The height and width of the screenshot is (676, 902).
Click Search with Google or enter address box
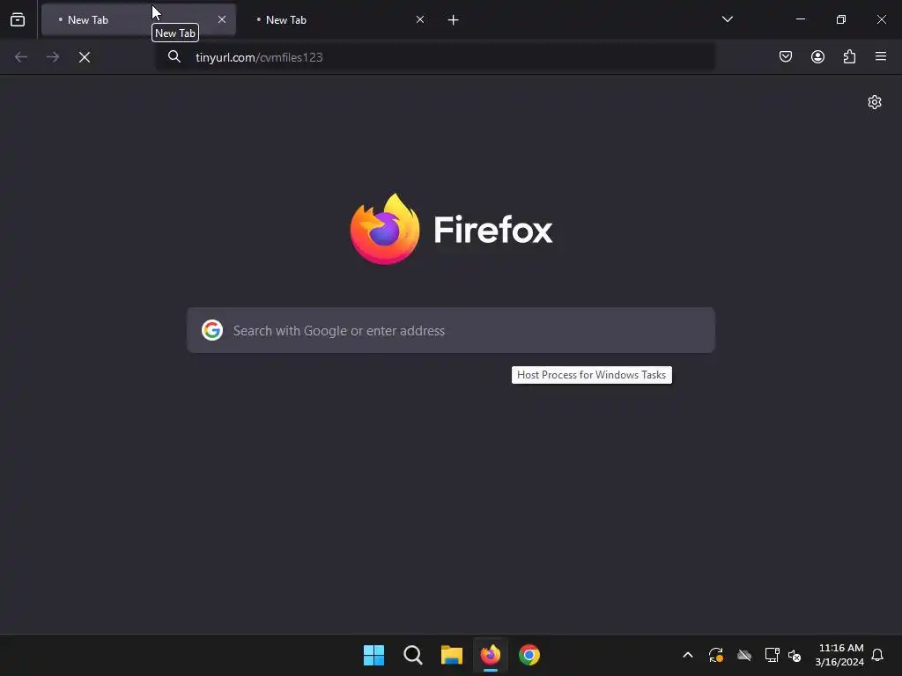pyautogui.click(x=451, y=330)
